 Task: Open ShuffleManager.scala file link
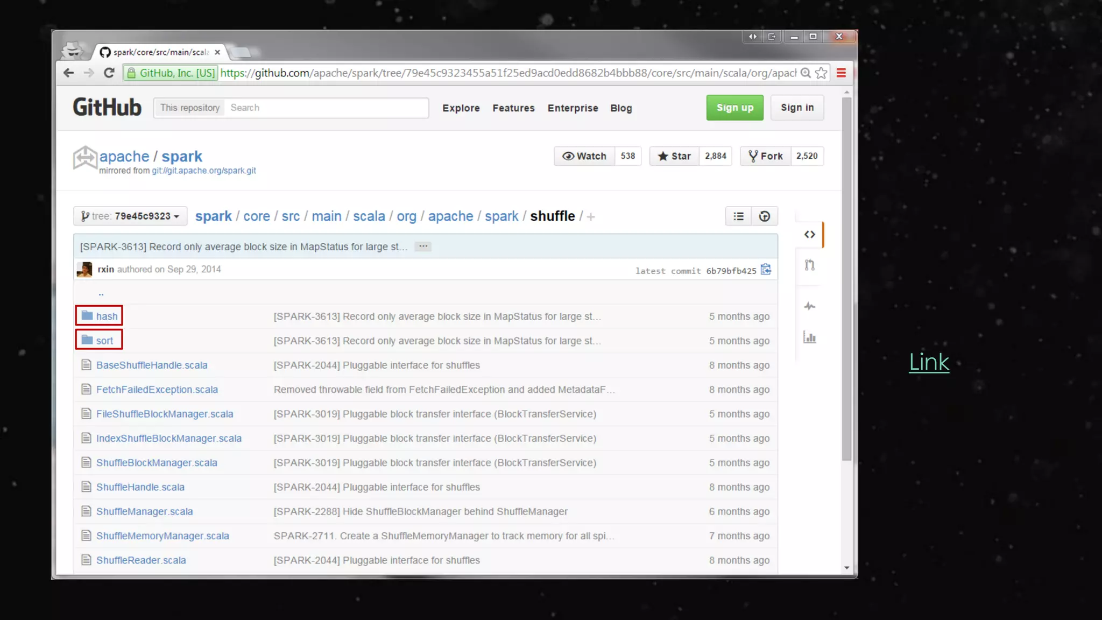pyautogui.click(x=144, y=511)
